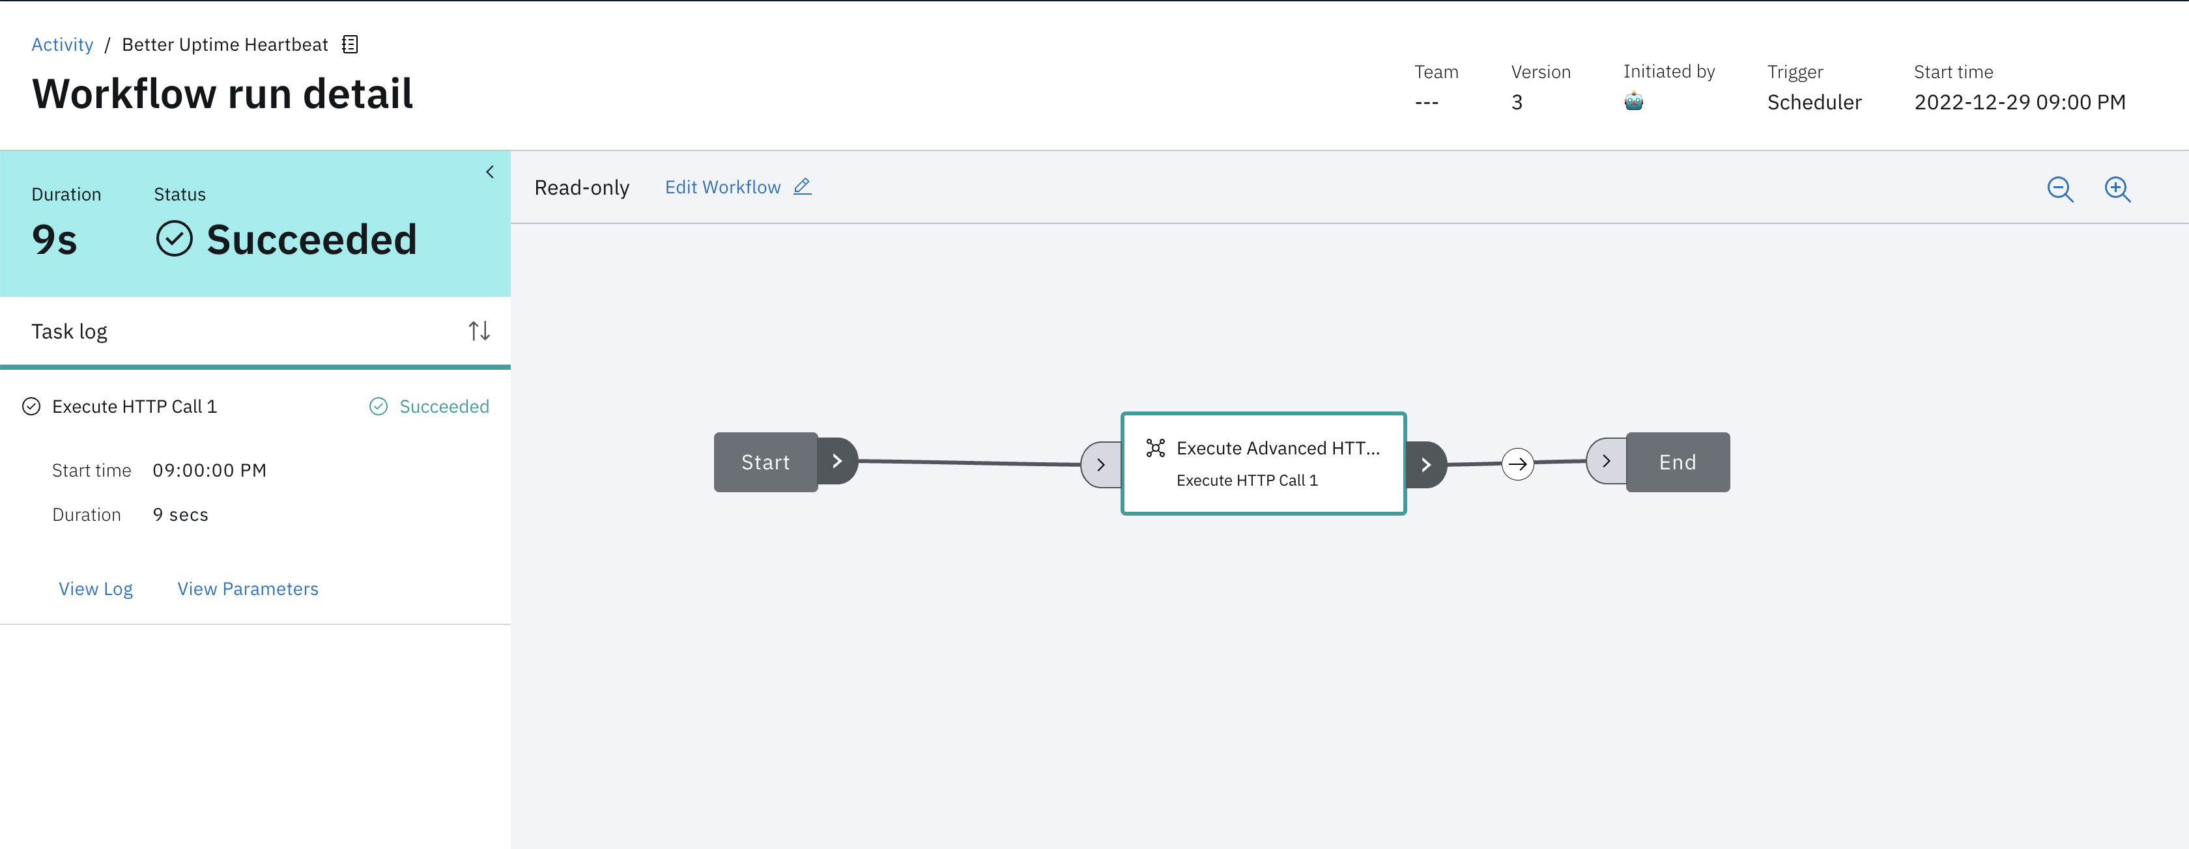Image resolution: width=2189 pixels, height=849 pixels.
Task: Click the Read-only label
Action: click(x=582, y=188)
